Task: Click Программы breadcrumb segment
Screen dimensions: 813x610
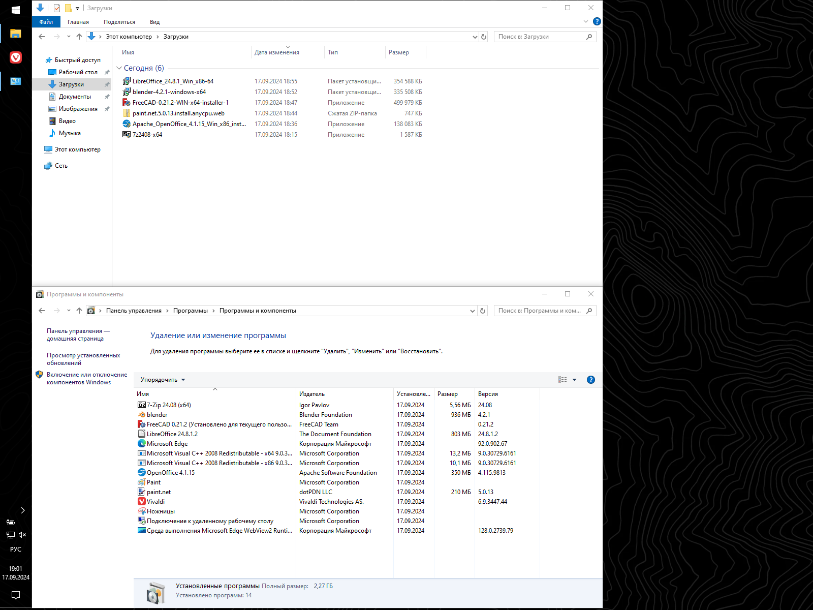Action: tap(191, 311)
